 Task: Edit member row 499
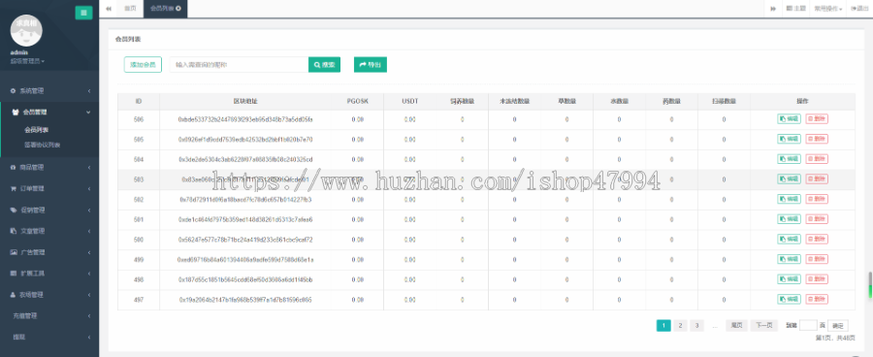pos(789,259)
